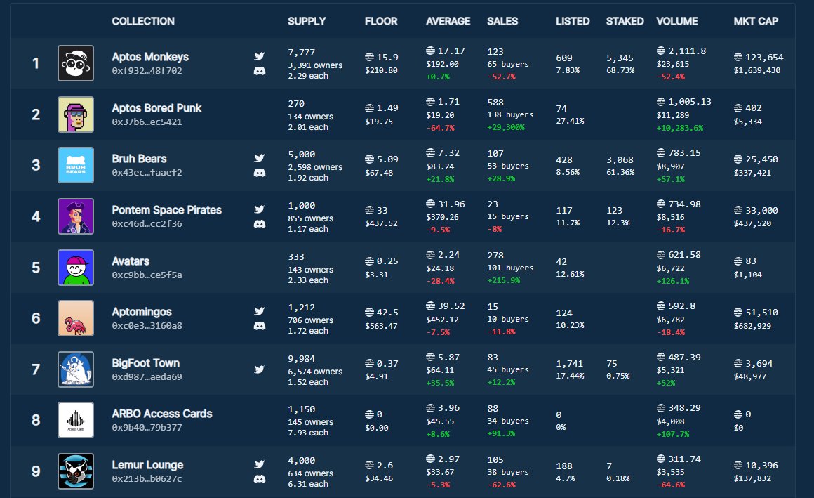Viewport: 814px width, 498px height.
Task: Click ARBO Access Cards thumbnail
Action: click(x=76, y=420)
